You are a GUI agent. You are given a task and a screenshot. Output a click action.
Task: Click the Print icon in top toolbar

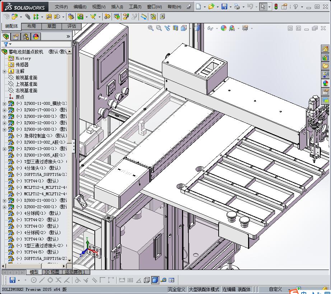pyautogui.click(x=237, y=6)
